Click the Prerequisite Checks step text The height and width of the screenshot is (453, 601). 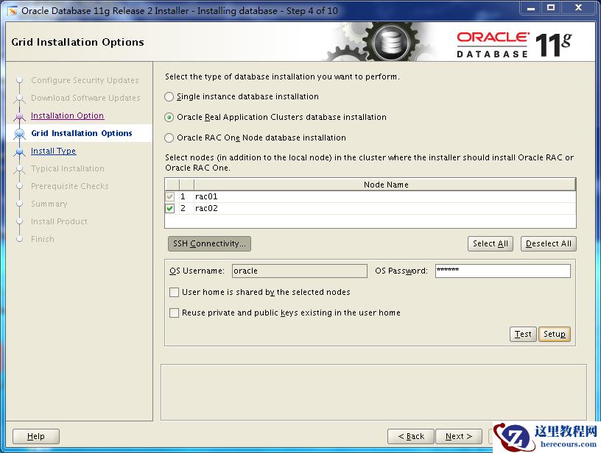(x=70, y=186)
